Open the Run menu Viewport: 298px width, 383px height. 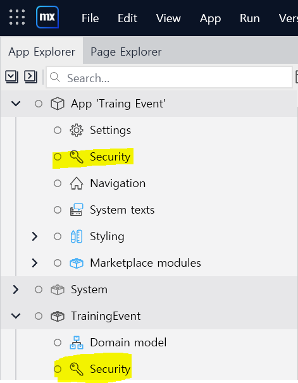point(249,18)
